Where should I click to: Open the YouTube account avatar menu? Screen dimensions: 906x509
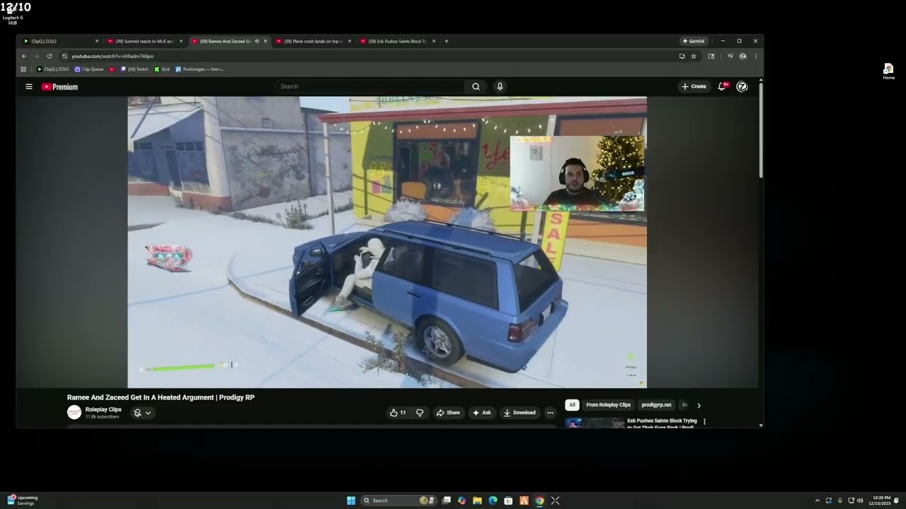point(742,86)
